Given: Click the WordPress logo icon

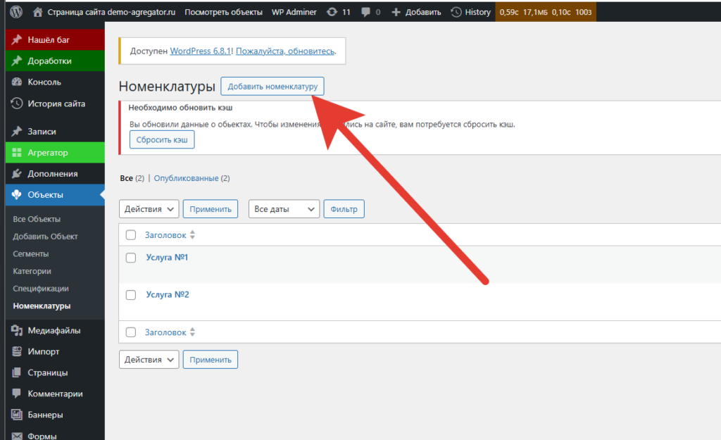Looking at the screenshot, I should (x=17, y=12).
